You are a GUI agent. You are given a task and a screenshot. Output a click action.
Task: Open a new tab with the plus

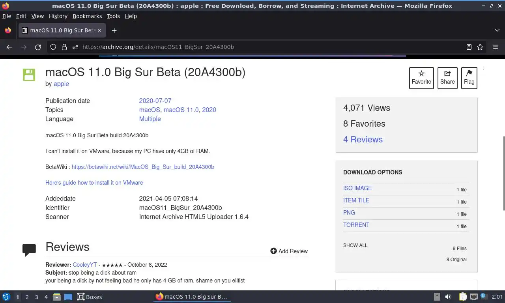pyautogui.click(x=114, y=30)
